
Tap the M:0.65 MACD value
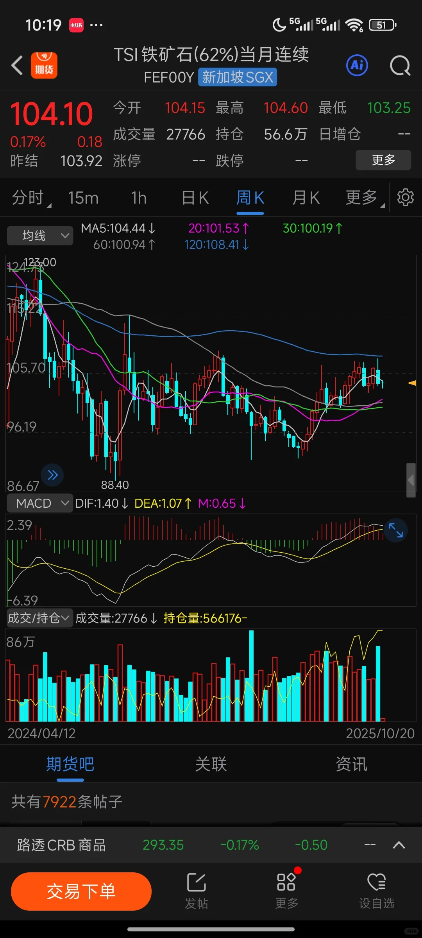(x=222, y=503)
